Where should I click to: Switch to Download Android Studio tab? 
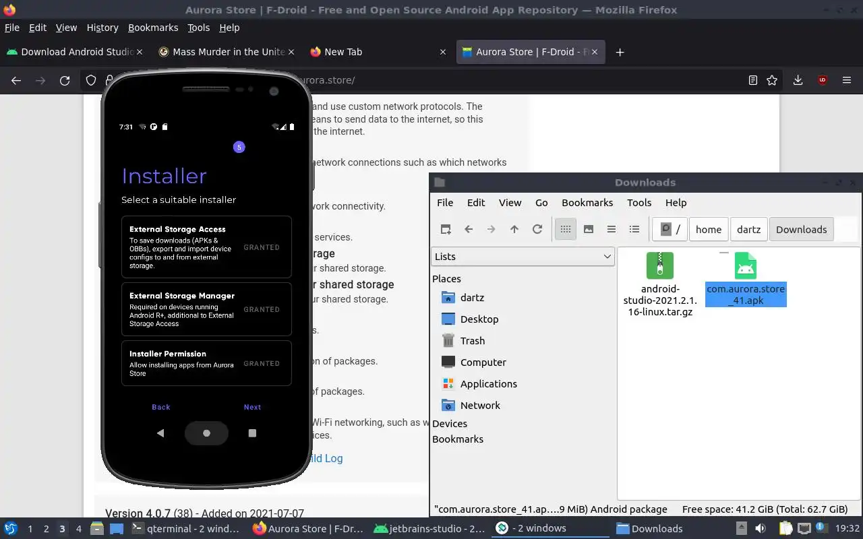(x=74, y=52)
